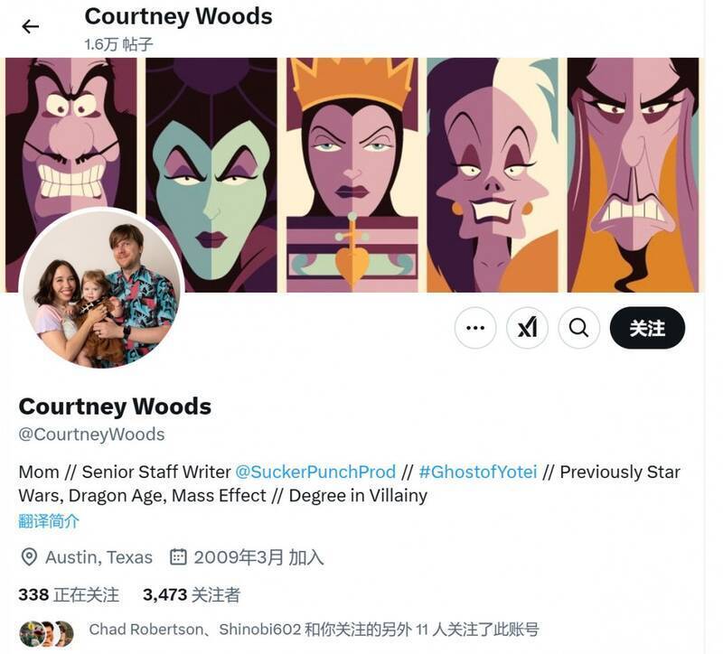Click the calendar joined-date icon
The height and width of the screenshot is (654, 723).
(x=179, y=556)
